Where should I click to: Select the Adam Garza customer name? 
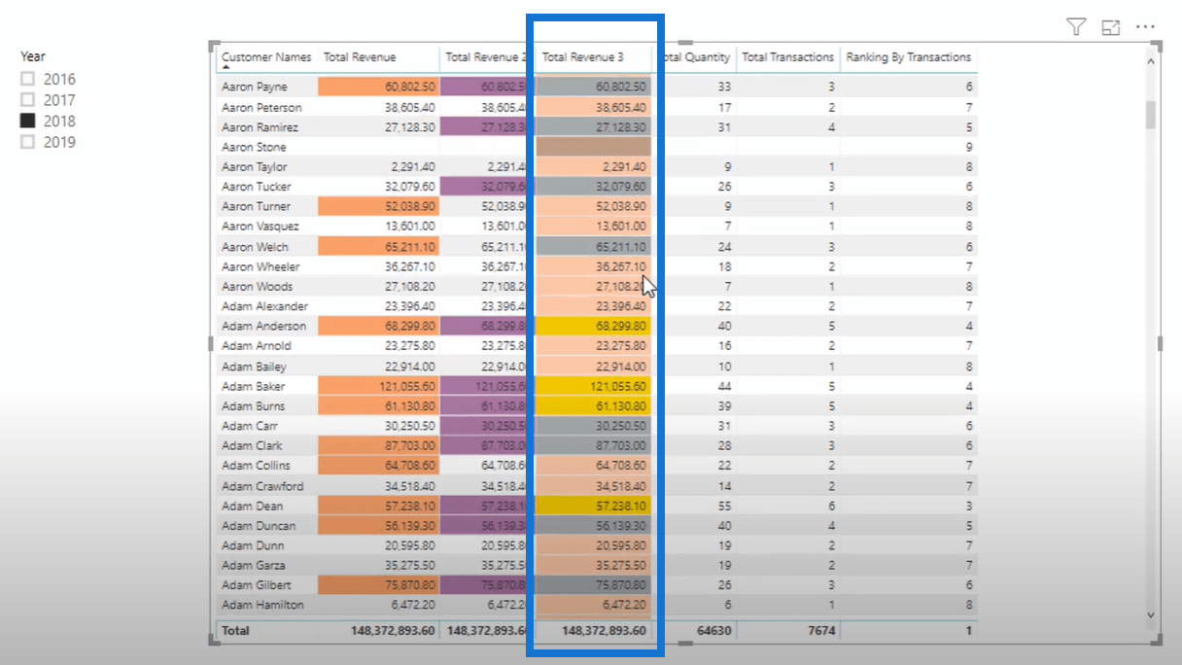(x=254, y=565)
